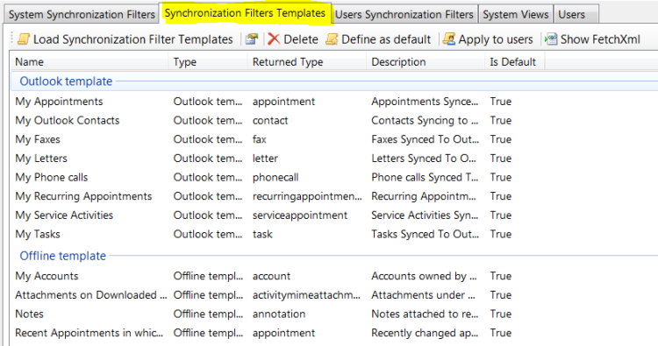The image size is (658, 346).
Task: Select the My Faxes row
Action: tap(334, 139)
